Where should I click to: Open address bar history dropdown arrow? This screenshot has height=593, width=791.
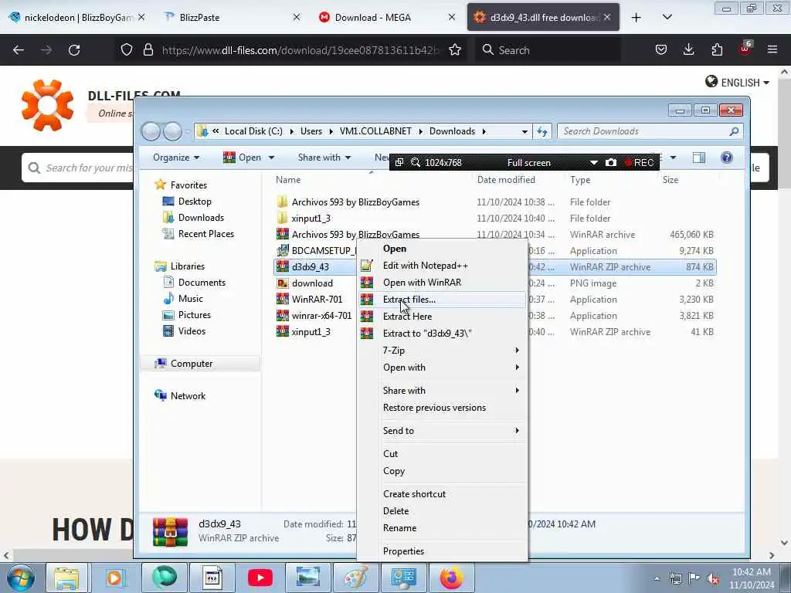click(525, 131)
